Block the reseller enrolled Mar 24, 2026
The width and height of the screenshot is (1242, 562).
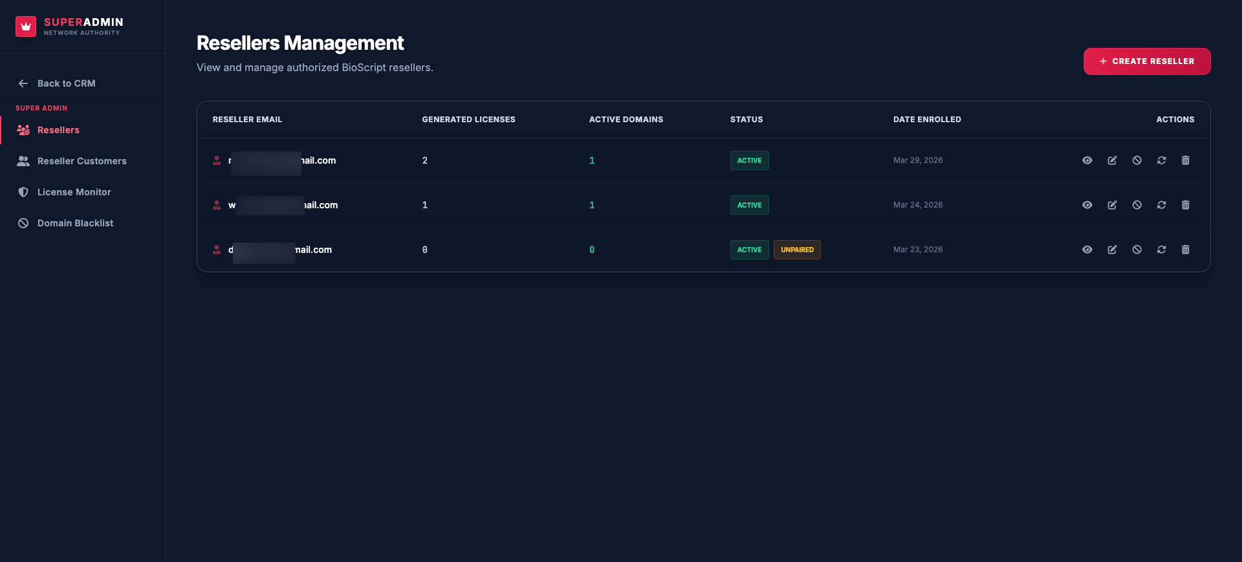click(x=1137, y=205)
